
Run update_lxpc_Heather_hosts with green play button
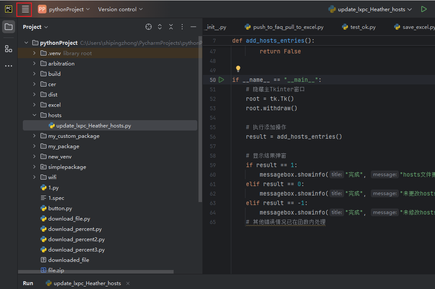424,9
